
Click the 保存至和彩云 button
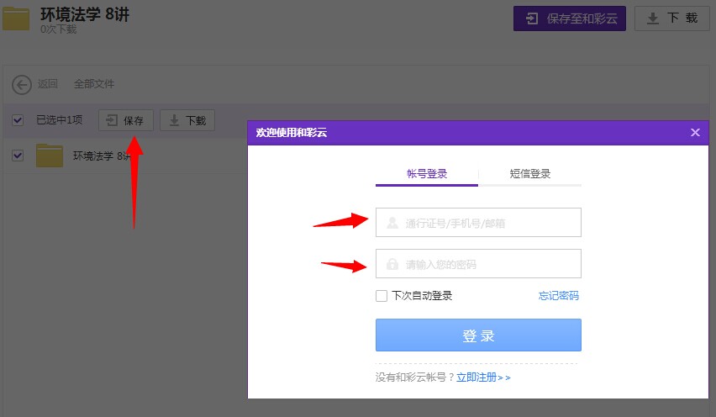[x=570, y=18]
